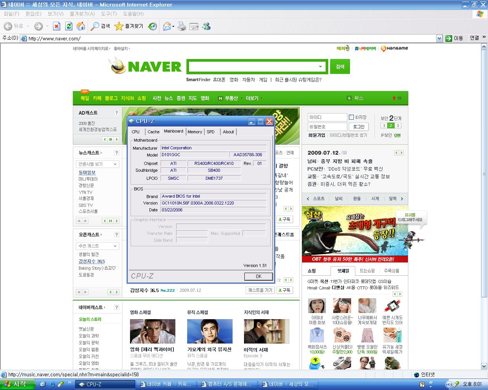Open 즐겨찾기(A) menu

coord(82,14)
